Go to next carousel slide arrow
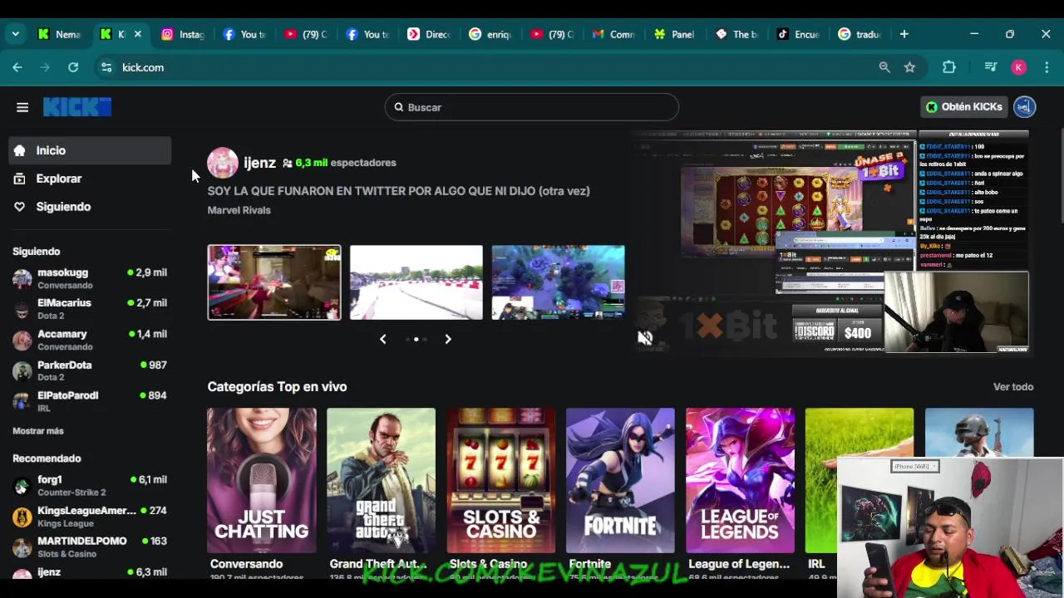 [448, 339]
